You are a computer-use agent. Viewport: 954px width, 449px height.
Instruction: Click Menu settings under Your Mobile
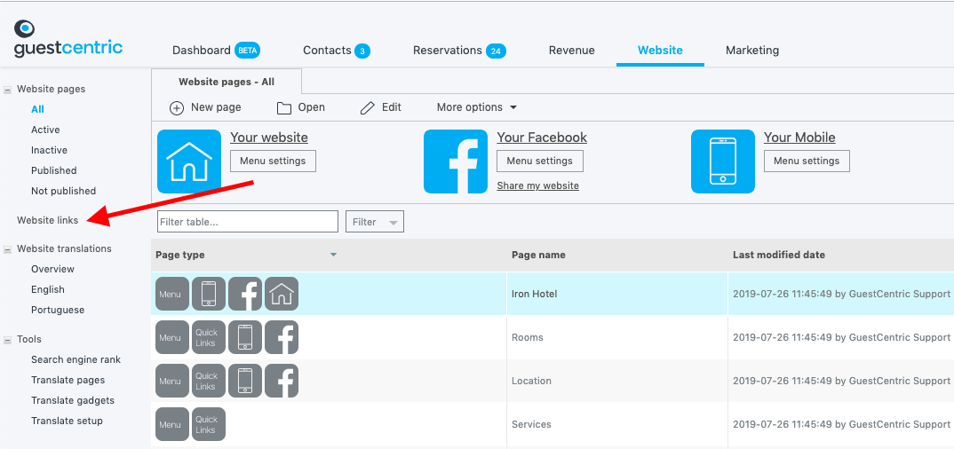tap(807, 161)
